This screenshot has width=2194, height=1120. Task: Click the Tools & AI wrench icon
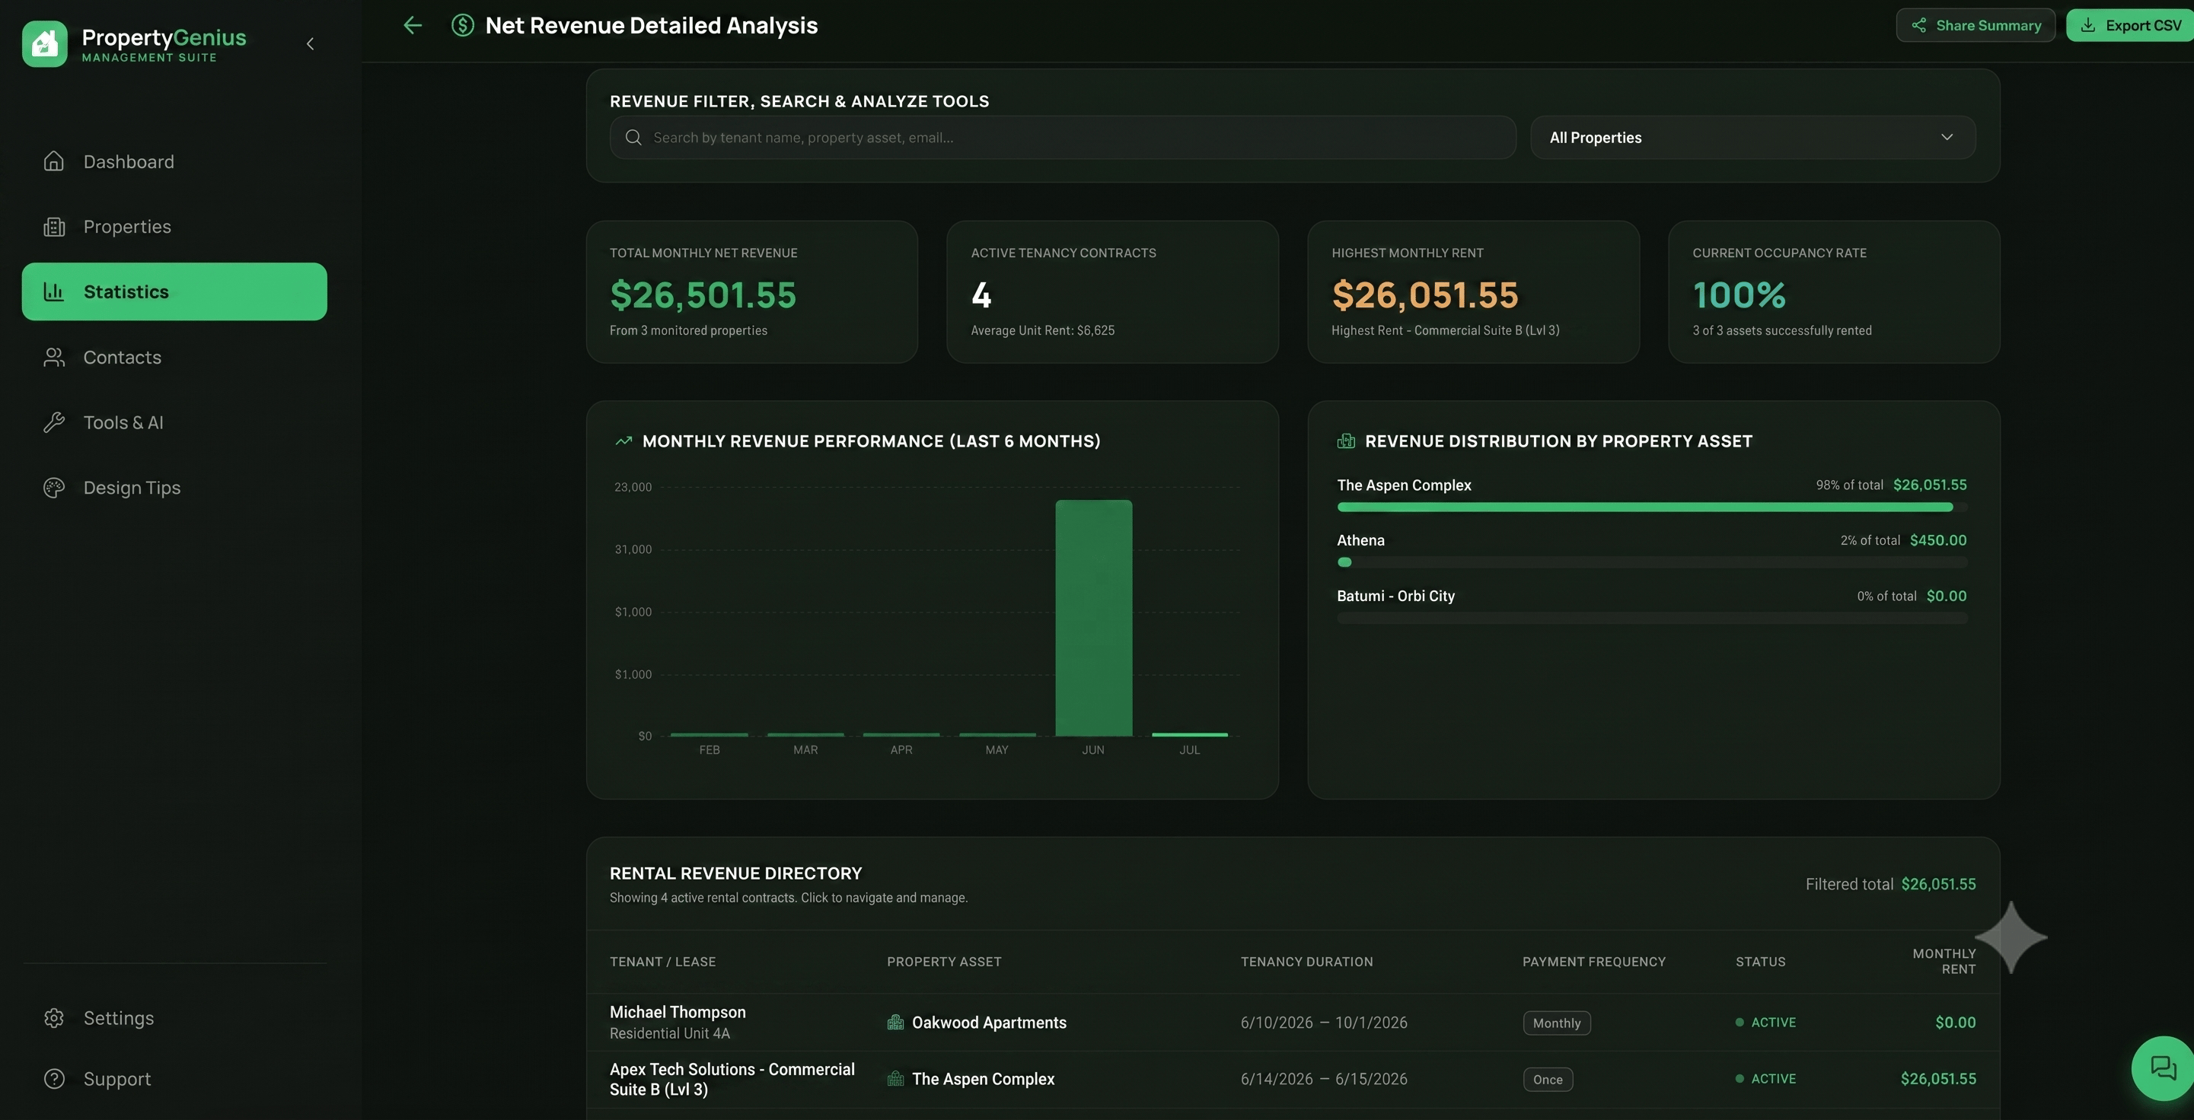(53, 422)
